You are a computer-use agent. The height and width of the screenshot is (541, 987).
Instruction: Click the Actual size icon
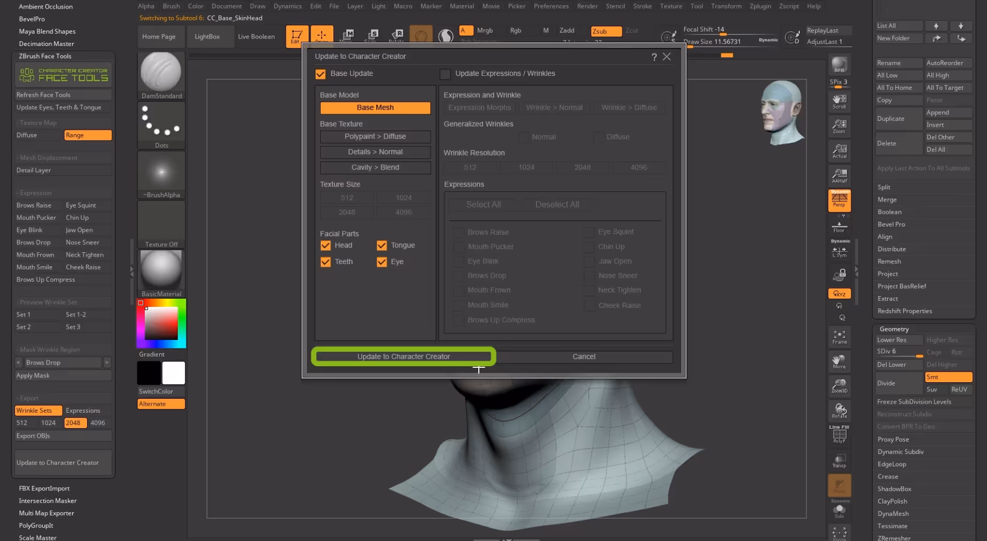[x=839, y=151]
